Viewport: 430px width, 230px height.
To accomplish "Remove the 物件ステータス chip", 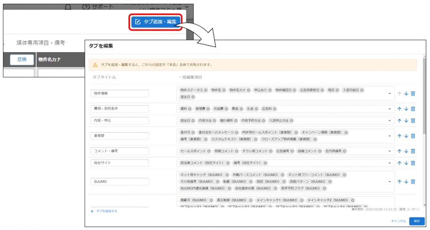I will tap(206, 90).
